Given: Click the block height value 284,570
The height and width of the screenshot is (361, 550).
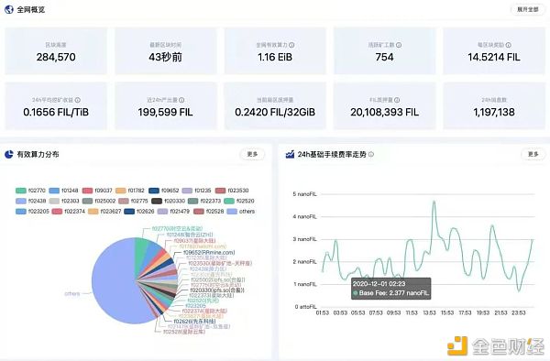Looking at the screenshot, I should click(56, 57).
